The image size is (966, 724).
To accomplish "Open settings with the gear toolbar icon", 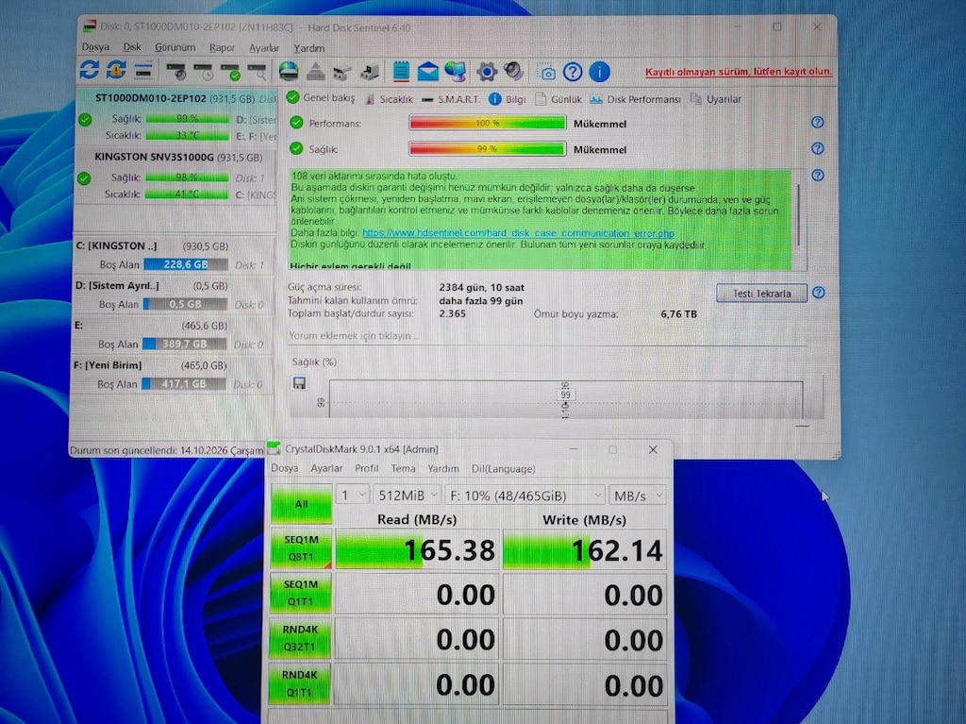I will 487,72.
